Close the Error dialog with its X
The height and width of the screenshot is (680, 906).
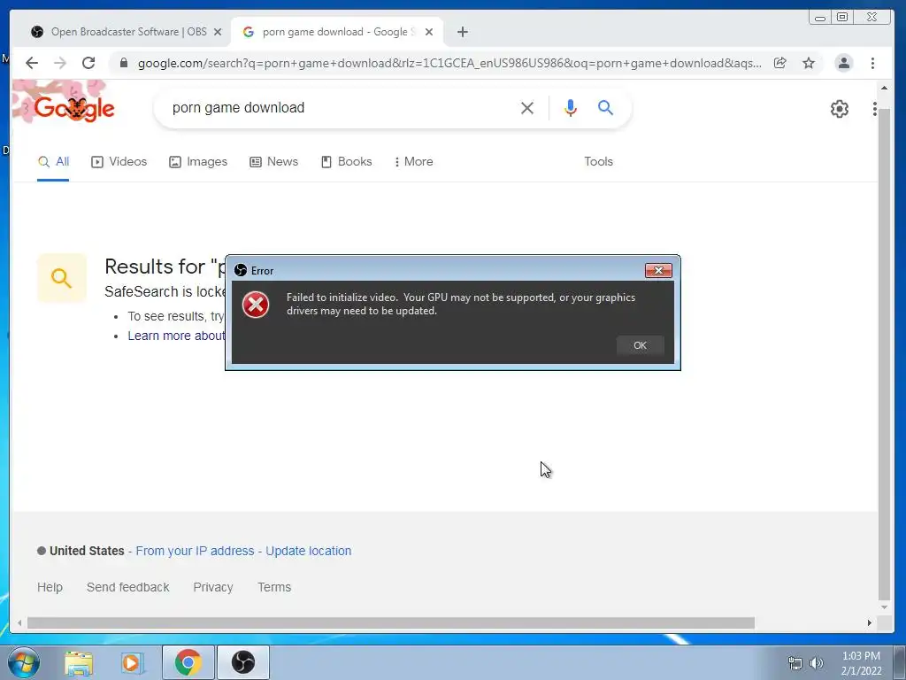(658, 271)
